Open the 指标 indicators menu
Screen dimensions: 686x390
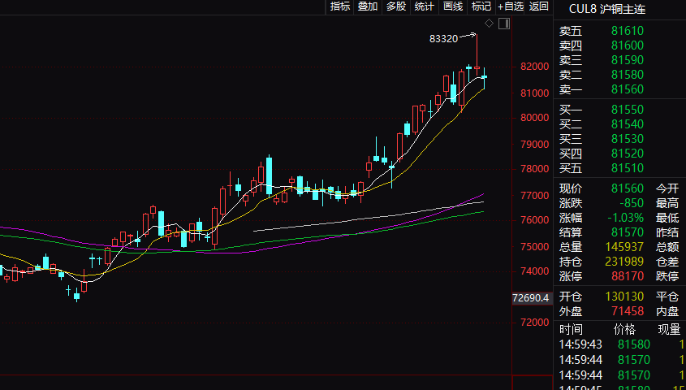(x=340, y=6)
